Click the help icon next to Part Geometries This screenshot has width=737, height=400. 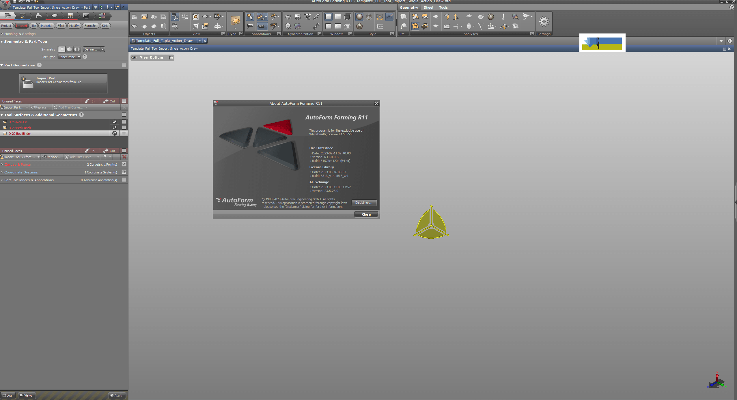pos(39,65)
